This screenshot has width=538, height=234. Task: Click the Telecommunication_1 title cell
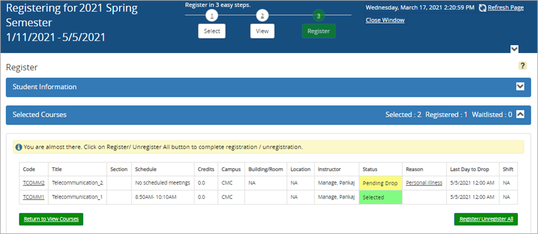(x=77, y=197)
